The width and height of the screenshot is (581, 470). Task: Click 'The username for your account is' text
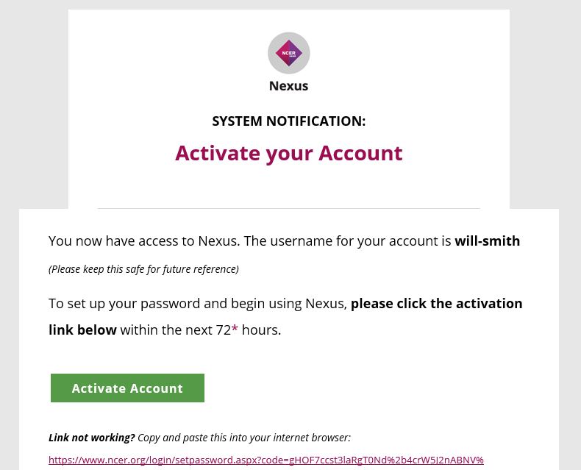point(347,241)
